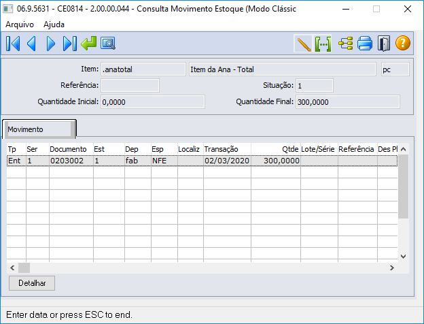Image resolution: width=424 pixels, height=324 pixels.
Task: Click the Quantidade Inicial field
Action: click(153, 102)
